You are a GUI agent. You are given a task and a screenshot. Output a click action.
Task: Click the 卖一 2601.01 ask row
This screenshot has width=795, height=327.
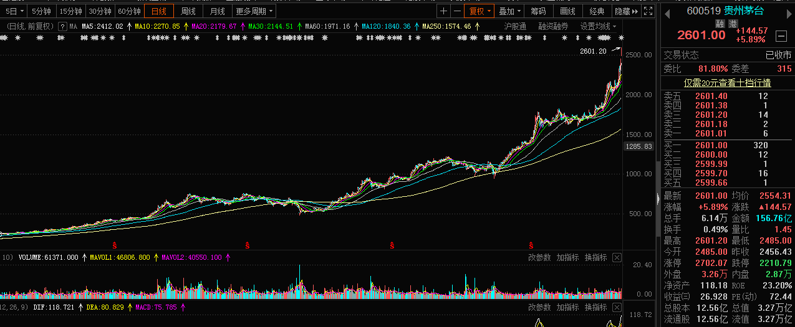coord(727,133)
